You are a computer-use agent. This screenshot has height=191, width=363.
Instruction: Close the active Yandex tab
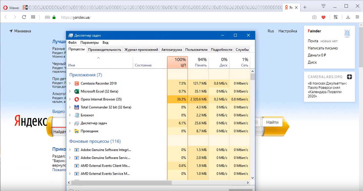296,8
